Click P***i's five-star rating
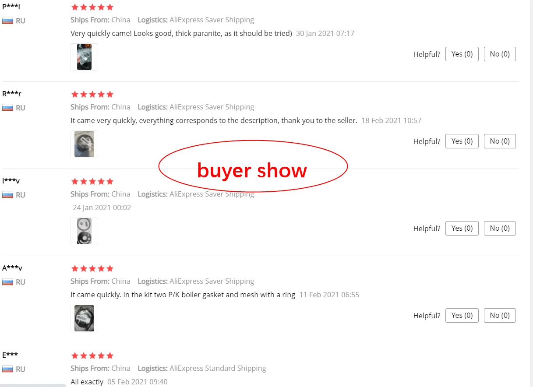This screenshot has height=387, width=533. point(92,7)
